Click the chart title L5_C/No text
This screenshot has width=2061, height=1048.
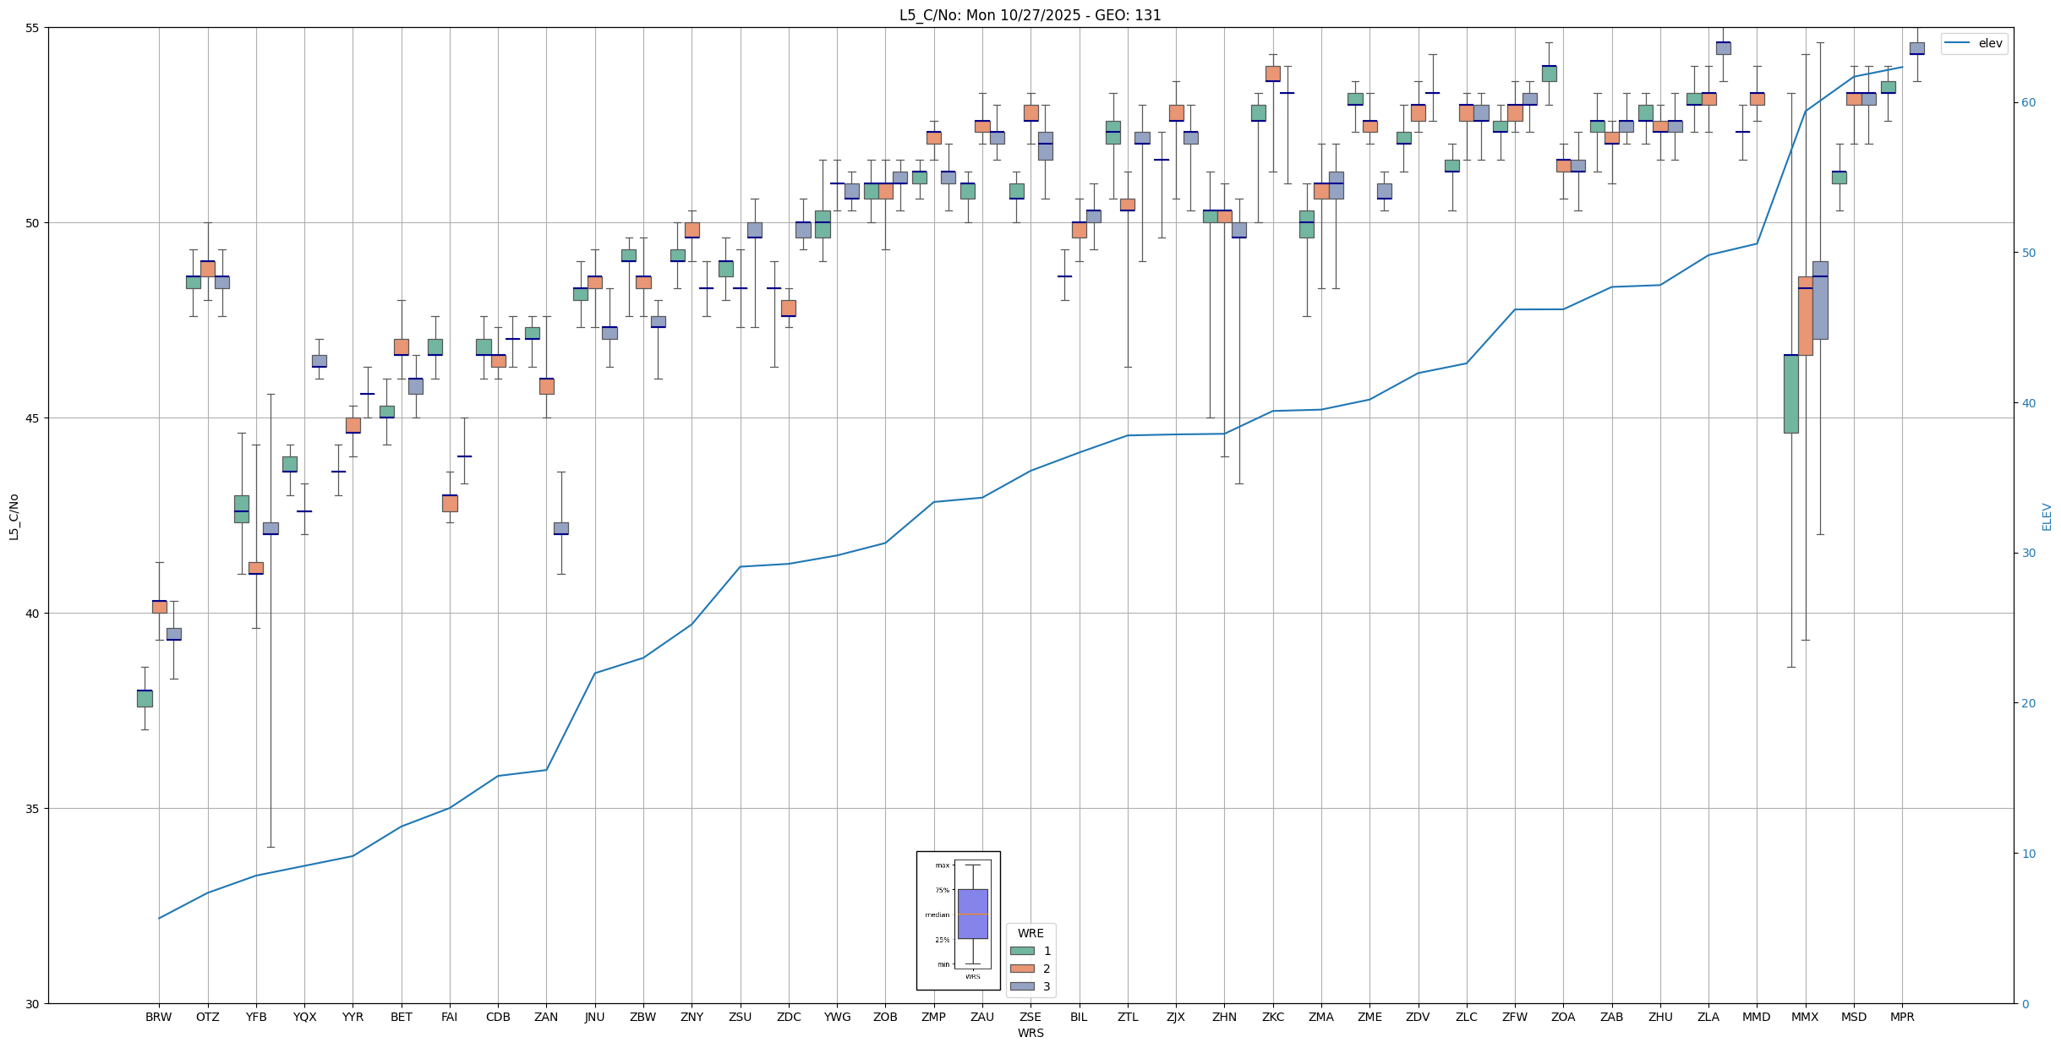pyautogui.click(x=1030, y=15)
